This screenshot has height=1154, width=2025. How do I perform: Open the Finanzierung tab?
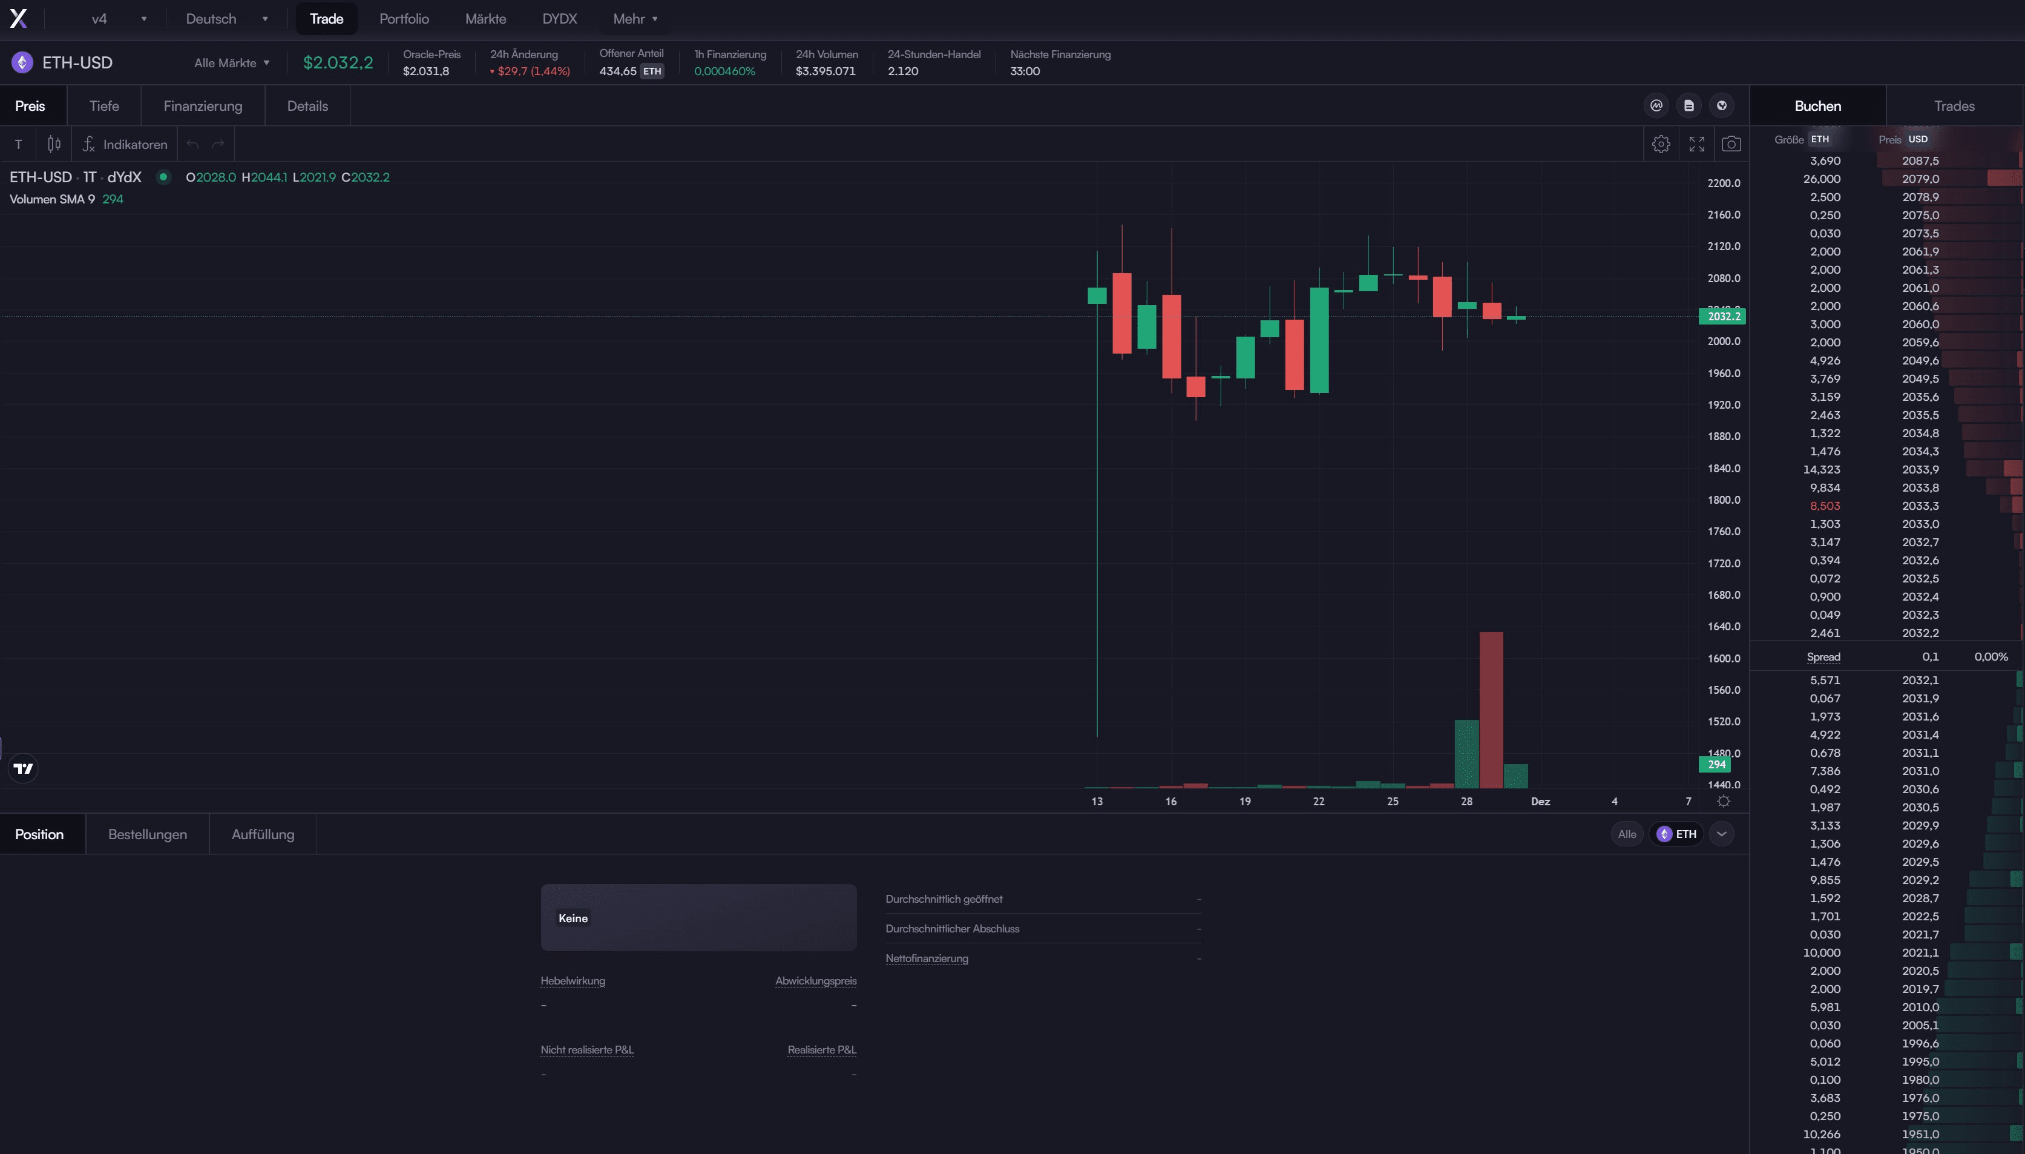pos(203,105)
